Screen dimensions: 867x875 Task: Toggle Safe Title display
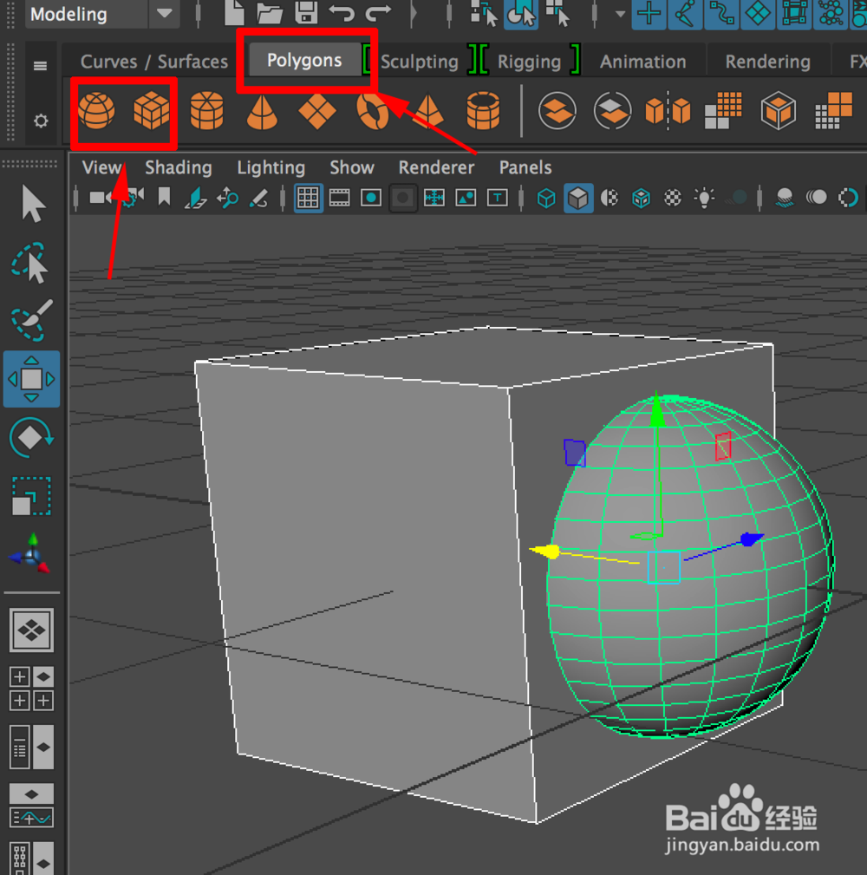coord(497,198)
